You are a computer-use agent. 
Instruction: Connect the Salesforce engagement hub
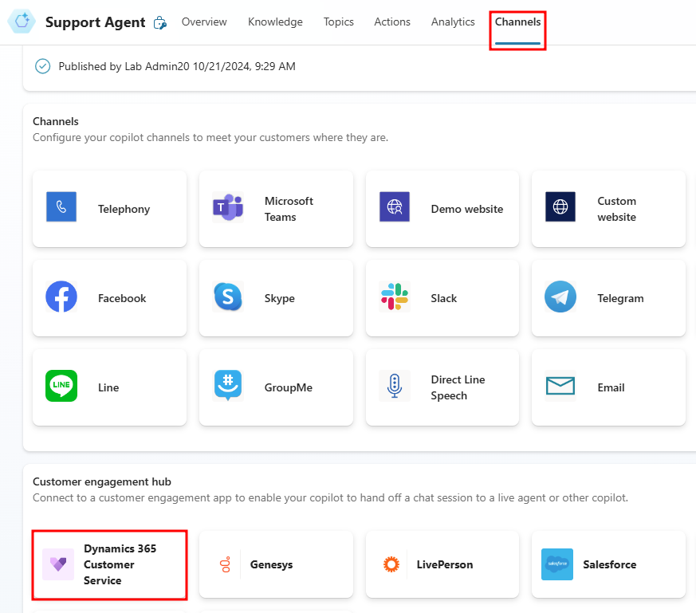608,564
